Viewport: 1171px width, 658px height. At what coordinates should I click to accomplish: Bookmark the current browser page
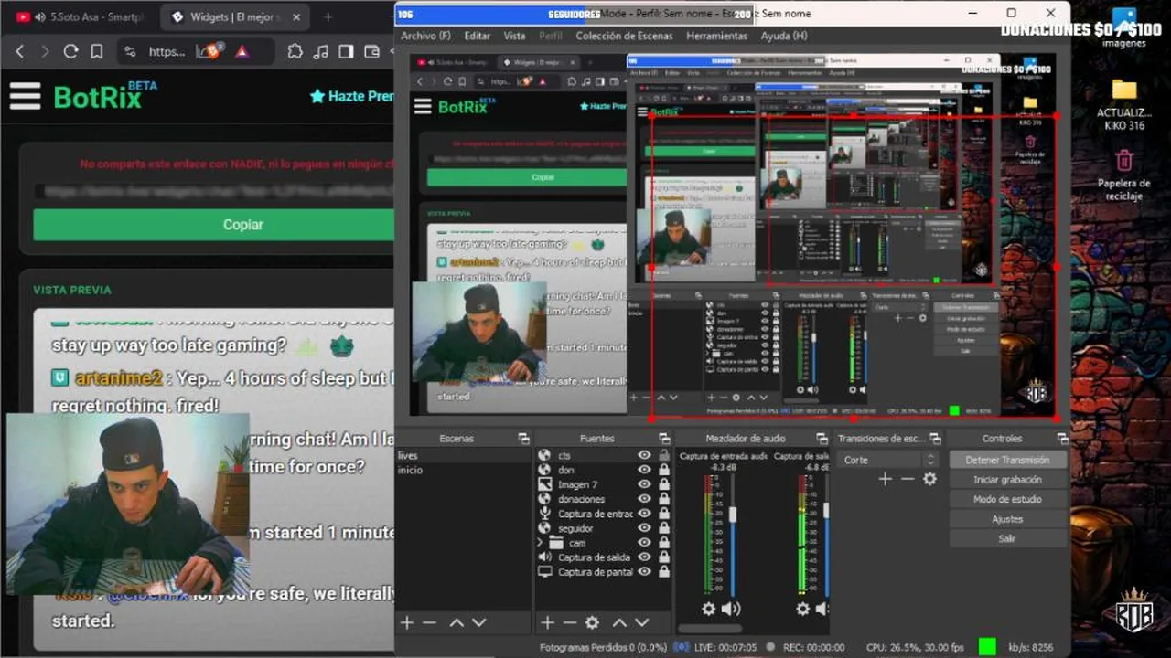(x=96, y=51)
